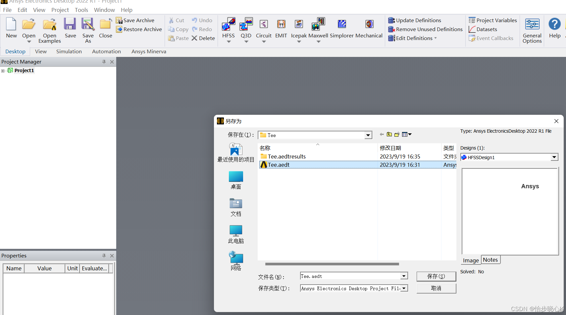Insert a Circuit design

(x=264, y=24)
